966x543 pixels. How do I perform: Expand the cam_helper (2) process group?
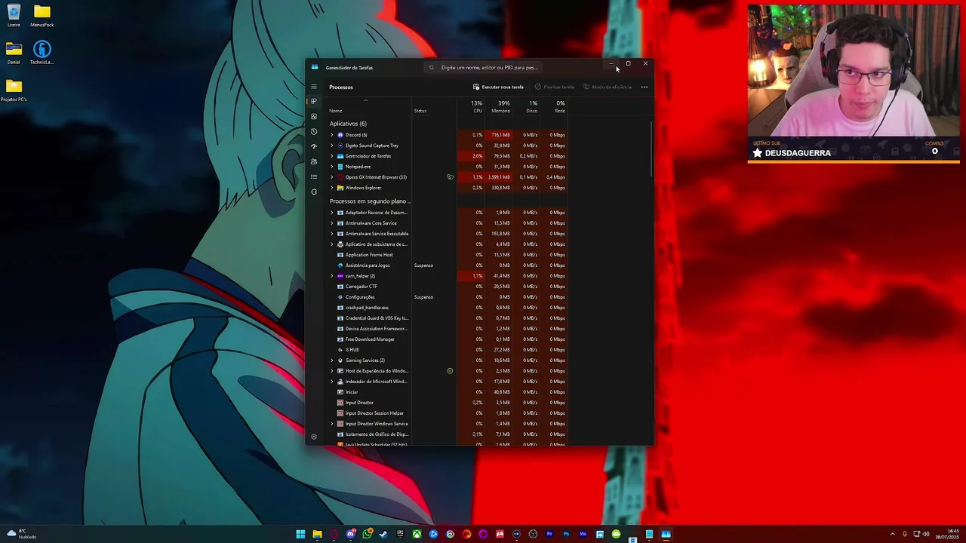[331, 276]
